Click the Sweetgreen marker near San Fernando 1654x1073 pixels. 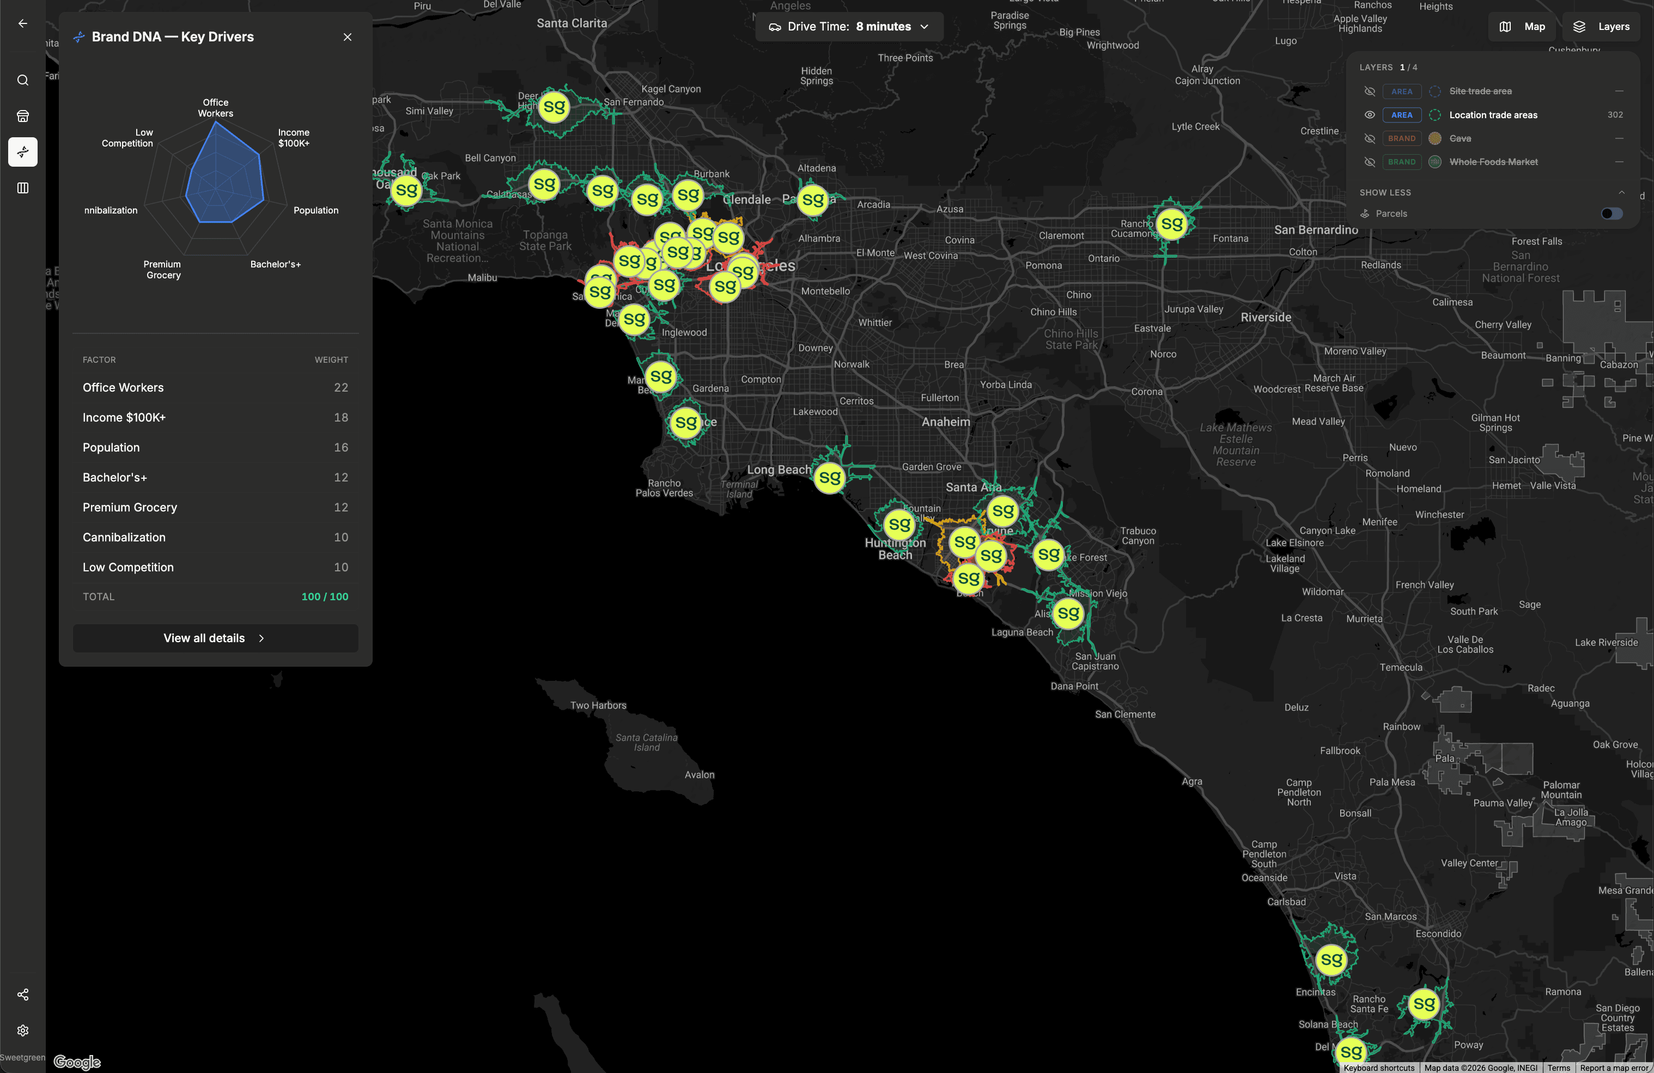[x=554, y=107]
